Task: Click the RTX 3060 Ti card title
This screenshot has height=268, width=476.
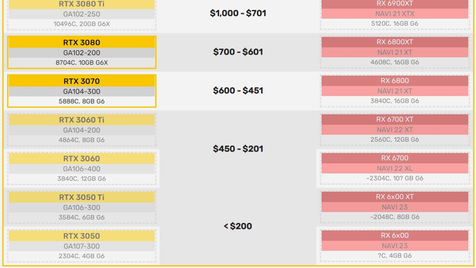Action: [x=82, y=120]
